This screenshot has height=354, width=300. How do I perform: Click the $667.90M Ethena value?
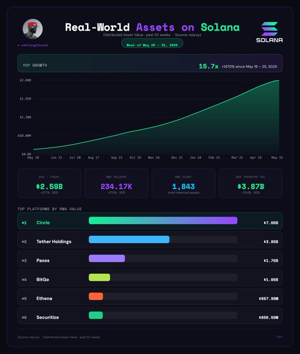coord(268,299)
